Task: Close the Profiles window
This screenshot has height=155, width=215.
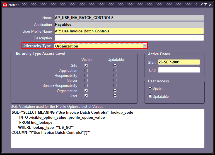Action: [210, 5]
